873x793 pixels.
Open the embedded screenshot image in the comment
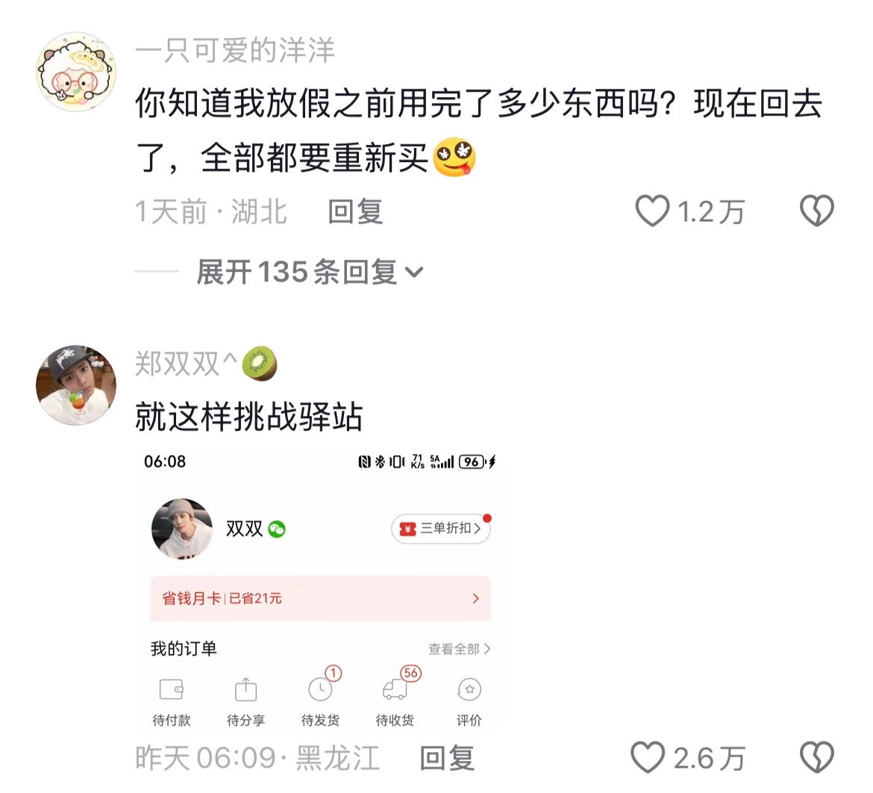[x=321, y=590]
